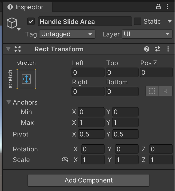Select the Inspector tab

click(x=26, y=7)
